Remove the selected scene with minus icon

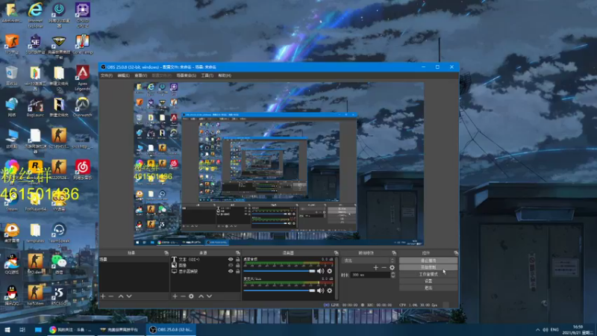111,296
